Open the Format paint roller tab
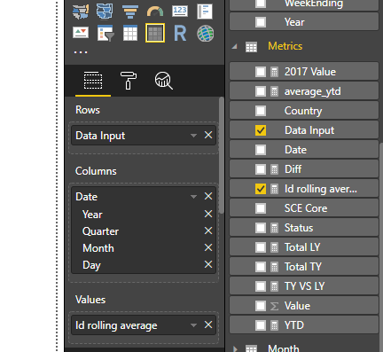This screenshot has width=383, height=352. 128,80
